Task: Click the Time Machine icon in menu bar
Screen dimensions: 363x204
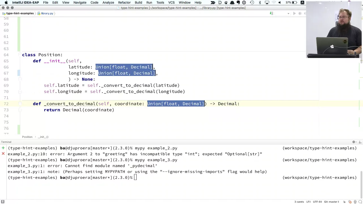Action: coord(252,3)
